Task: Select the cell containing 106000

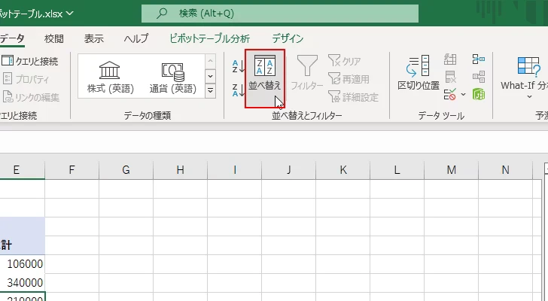Action: pyautogui.click(x=23, y=264)
